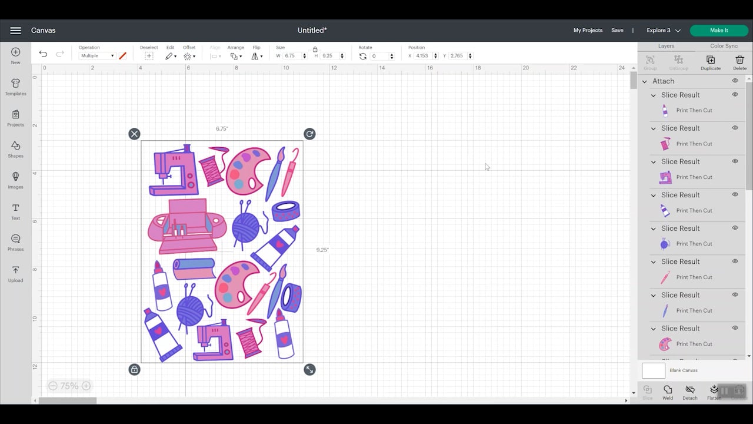Hide the paint palette Slice Result layer

click(x=735, y=328)
